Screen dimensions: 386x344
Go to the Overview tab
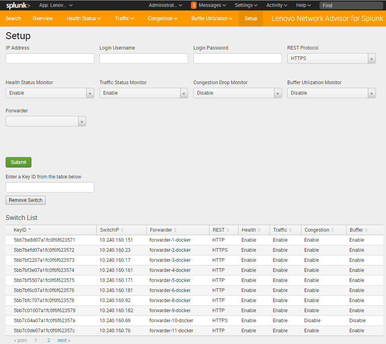point(43,19)
